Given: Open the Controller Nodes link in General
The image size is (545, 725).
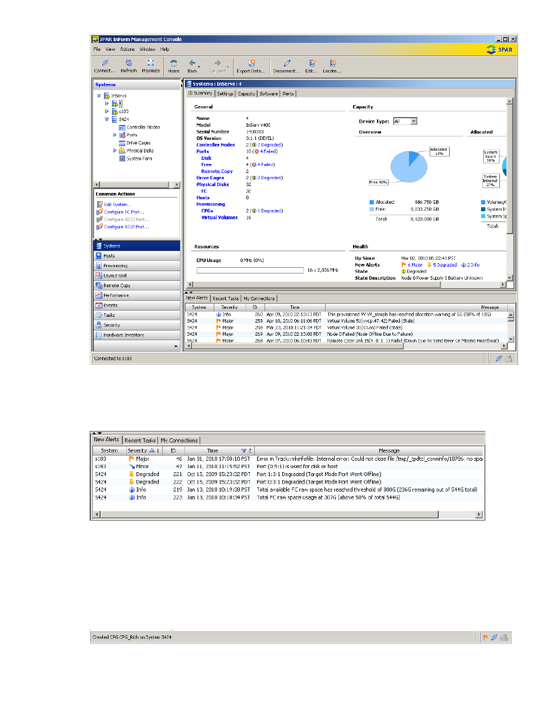Looking at the screenshot, I should (216, 145).
